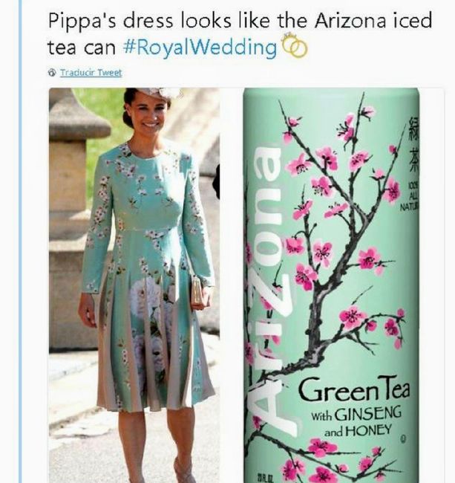Click the blue vertical bar at left edge
Viewport: 455px width, 483px height.
click(x=20, y=241)
